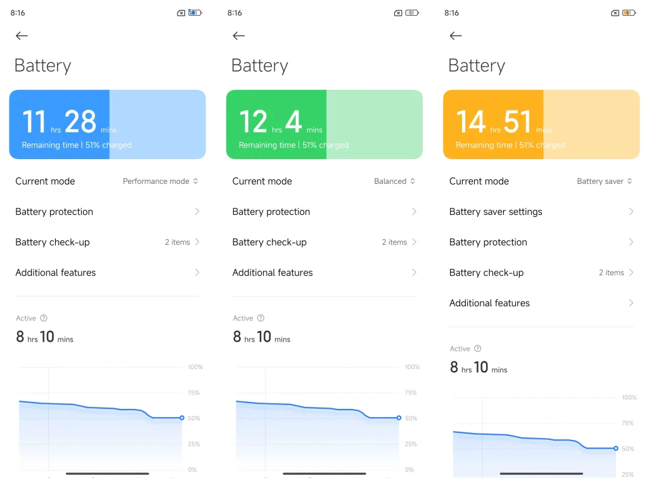Tap the home gesture bar on Balanced screen

[x=324, y=474]
